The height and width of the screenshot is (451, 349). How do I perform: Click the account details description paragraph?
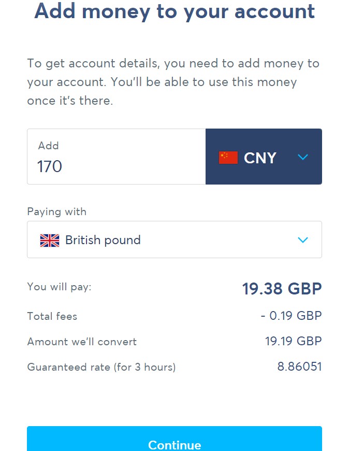(x=173, y=82)
